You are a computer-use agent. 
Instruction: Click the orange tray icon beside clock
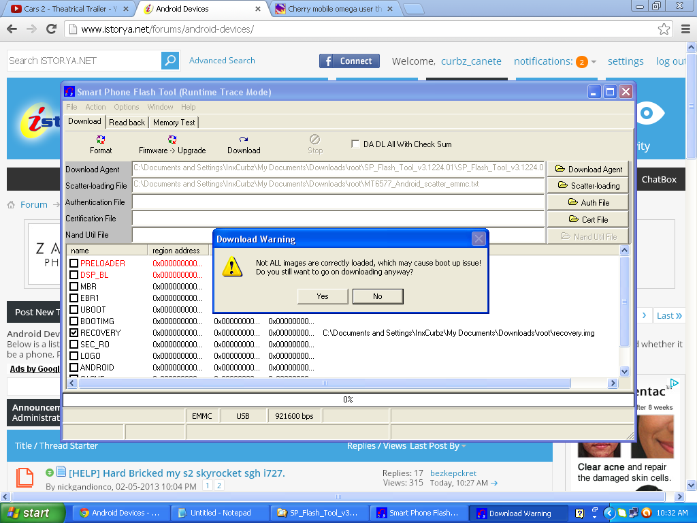pos(647,513)
